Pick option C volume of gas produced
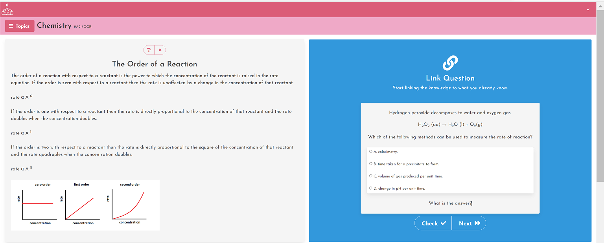The image size is (604, 243). click(370, 176)
